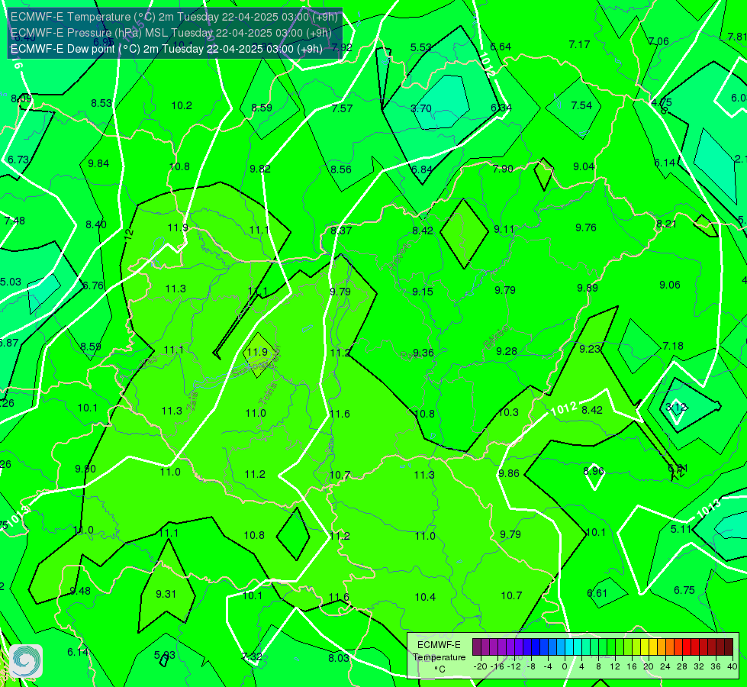Click the 9.86 temperature value
Viewport: 747px width, 687px height.
(509, 473)
